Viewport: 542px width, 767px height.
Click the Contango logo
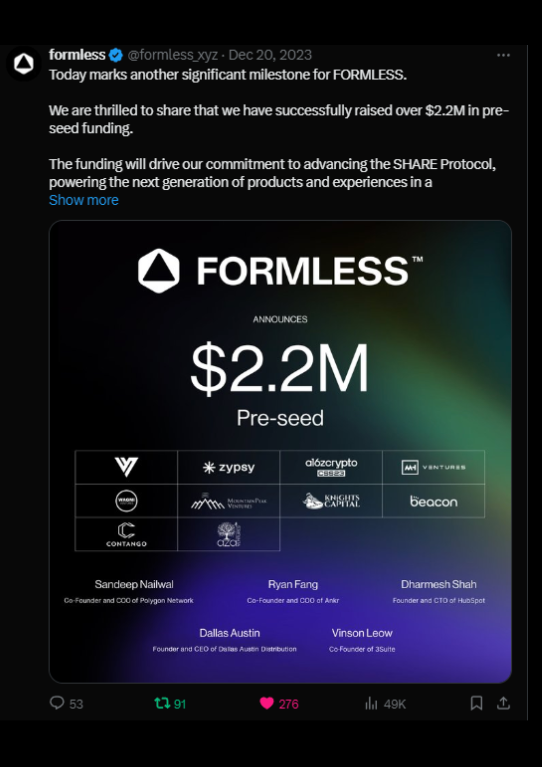(126, 534)
